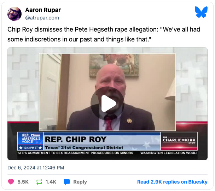Image resolution: width=215 pixels, height=191 pixels.
Task: Click the blue reply speech bubble icon
Action: point(67,182)
